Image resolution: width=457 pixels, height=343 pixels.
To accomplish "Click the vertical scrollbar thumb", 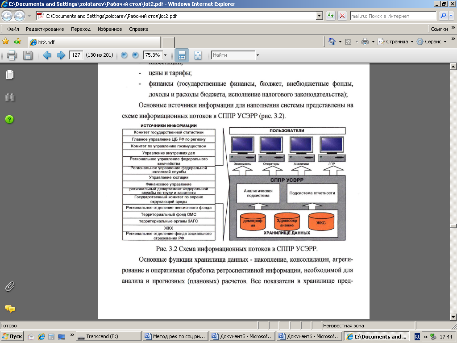I will 453,226.
